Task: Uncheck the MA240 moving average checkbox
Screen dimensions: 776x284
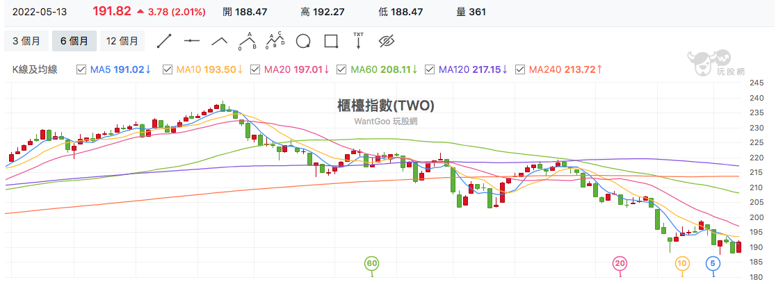Action: 520,69
